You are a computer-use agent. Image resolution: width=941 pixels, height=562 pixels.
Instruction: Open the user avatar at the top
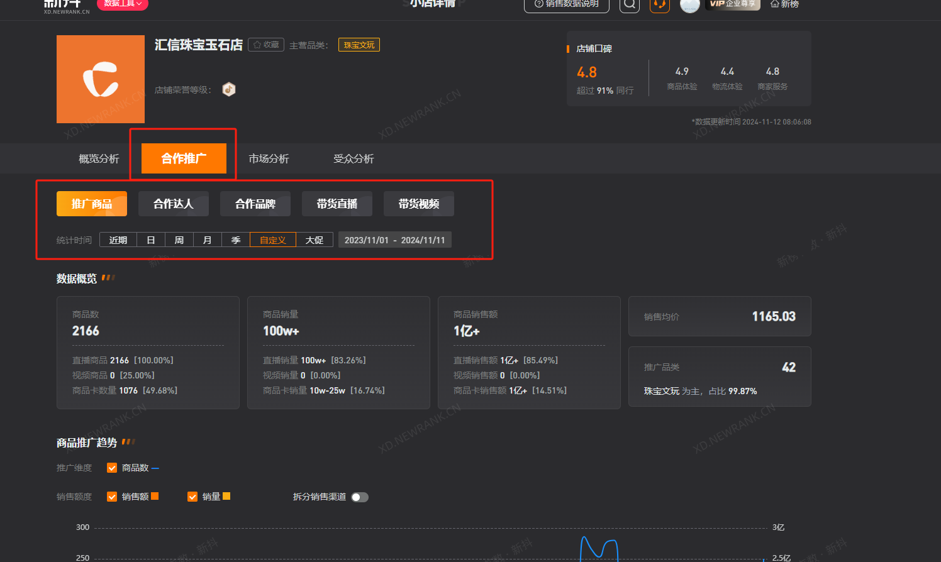point(690,5)
